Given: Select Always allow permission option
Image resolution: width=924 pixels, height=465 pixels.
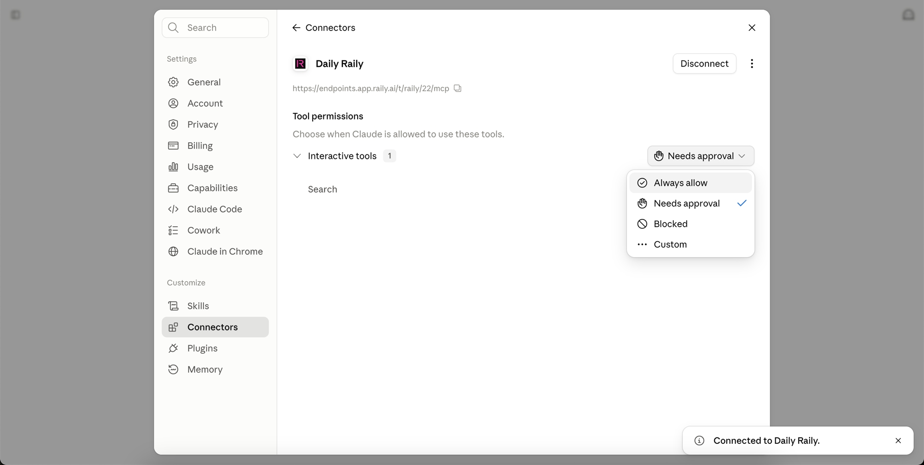Looking at the screenshot, I should [x=690, y=183].
